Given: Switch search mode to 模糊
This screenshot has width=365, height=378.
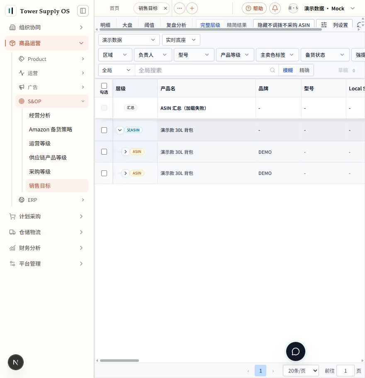Looking at the screenshot, I should click(288, 70).
